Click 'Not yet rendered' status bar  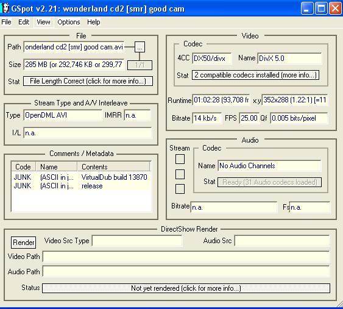[x=186, y=288]
